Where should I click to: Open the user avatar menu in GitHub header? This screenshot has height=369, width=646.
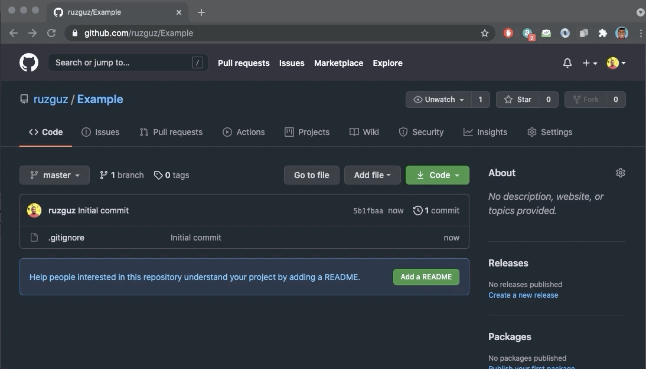tap(616, 63)
